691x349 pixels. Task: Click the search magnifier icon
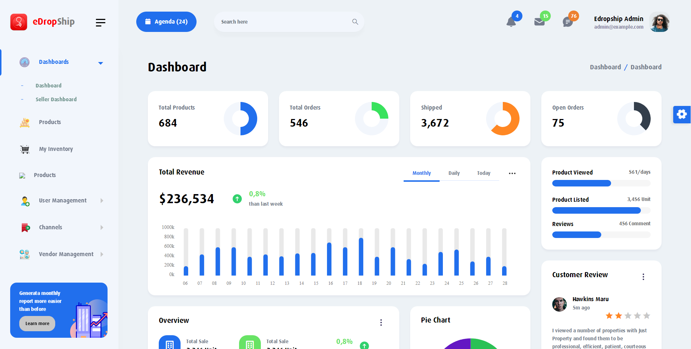355,22
